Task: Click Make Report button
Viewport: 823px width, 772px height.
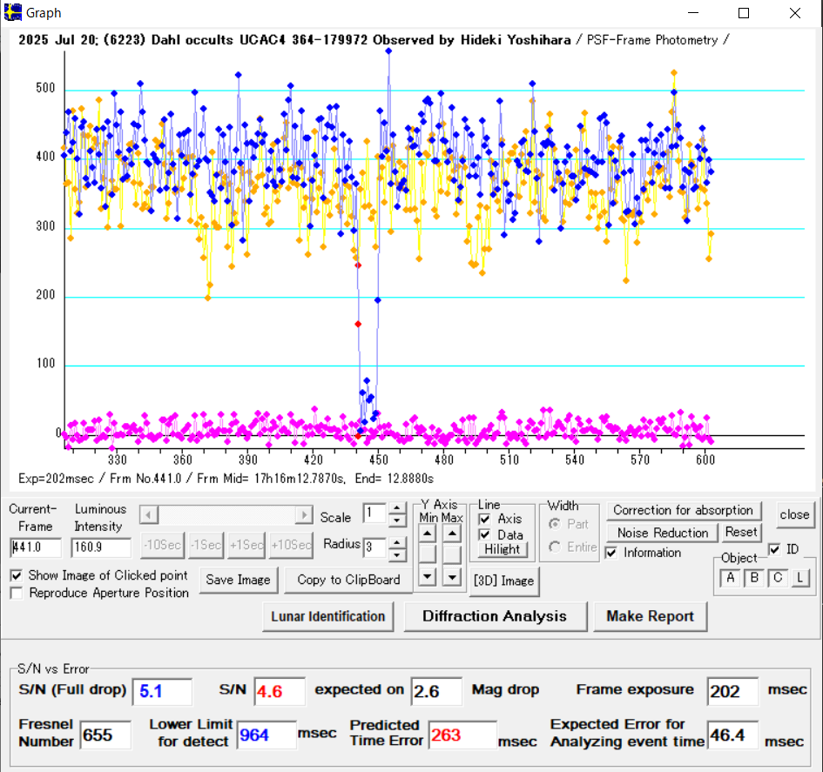Action: (x=650, y=616)
